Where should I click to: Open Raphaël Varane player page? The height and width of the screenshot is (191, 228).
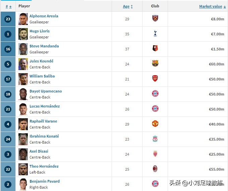(x=43, y=121)
